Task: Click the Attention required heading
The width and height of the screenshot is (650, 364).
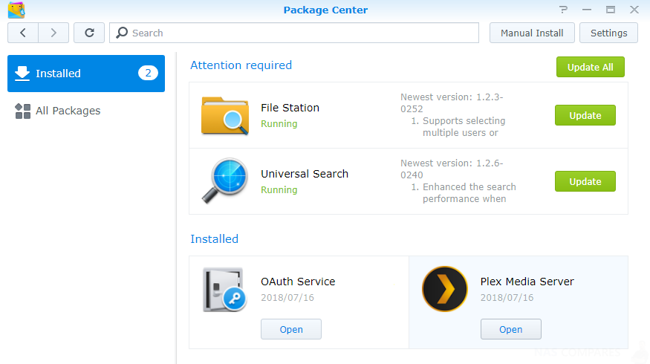Action: 241,65
